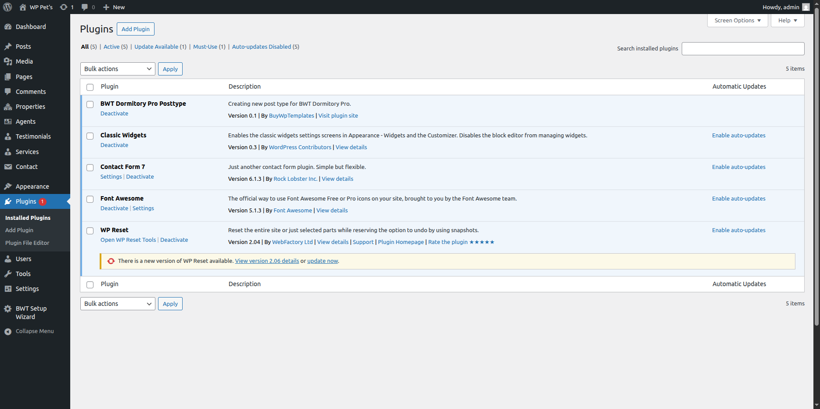The image size is (820, 409).
Task: Expand Screen Options panel
Action: click(x=737, y=21)
